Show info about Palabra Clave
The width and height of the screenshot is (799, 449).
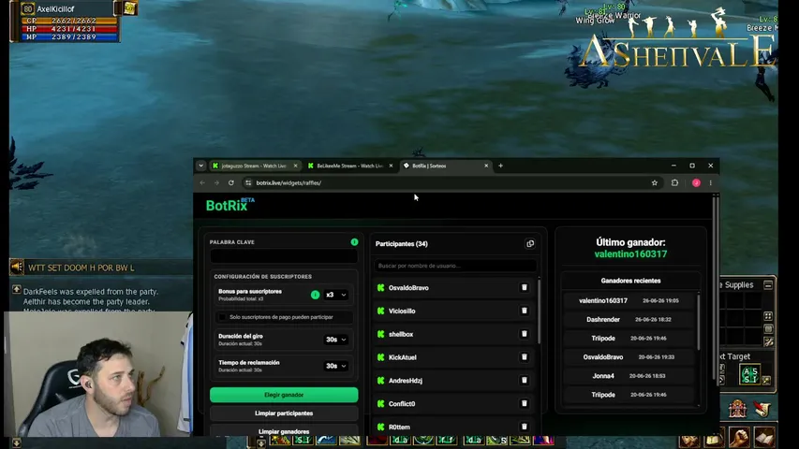coord(354,242)
